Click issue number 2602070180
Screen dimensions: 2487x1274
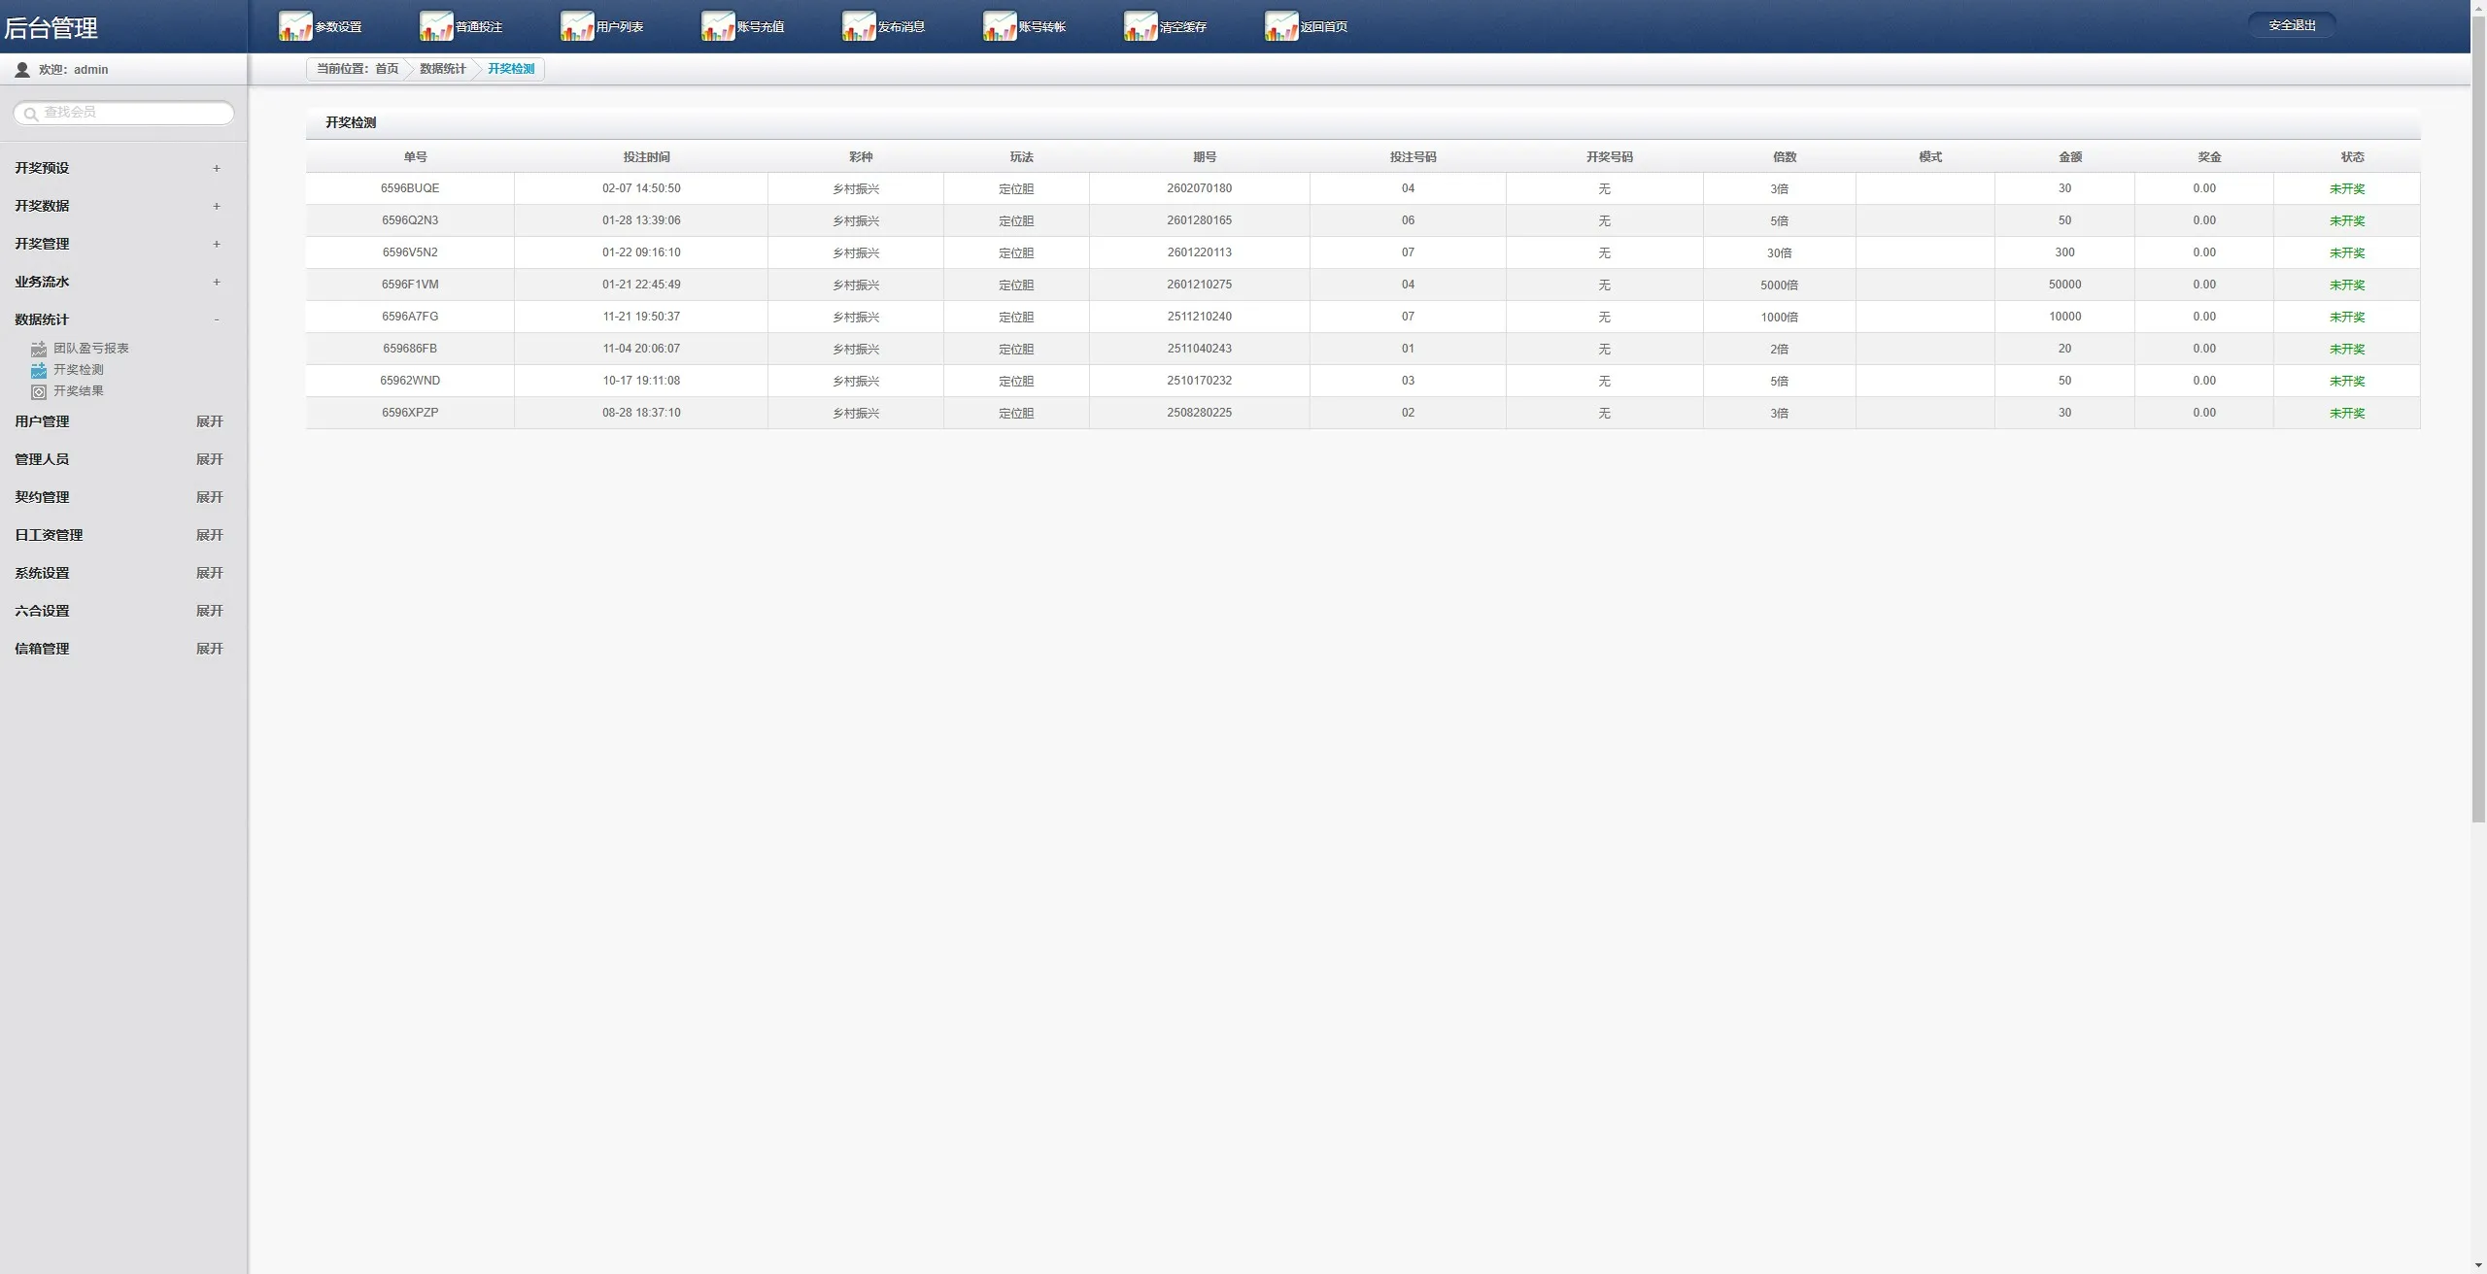click(x=1200, y=188)
